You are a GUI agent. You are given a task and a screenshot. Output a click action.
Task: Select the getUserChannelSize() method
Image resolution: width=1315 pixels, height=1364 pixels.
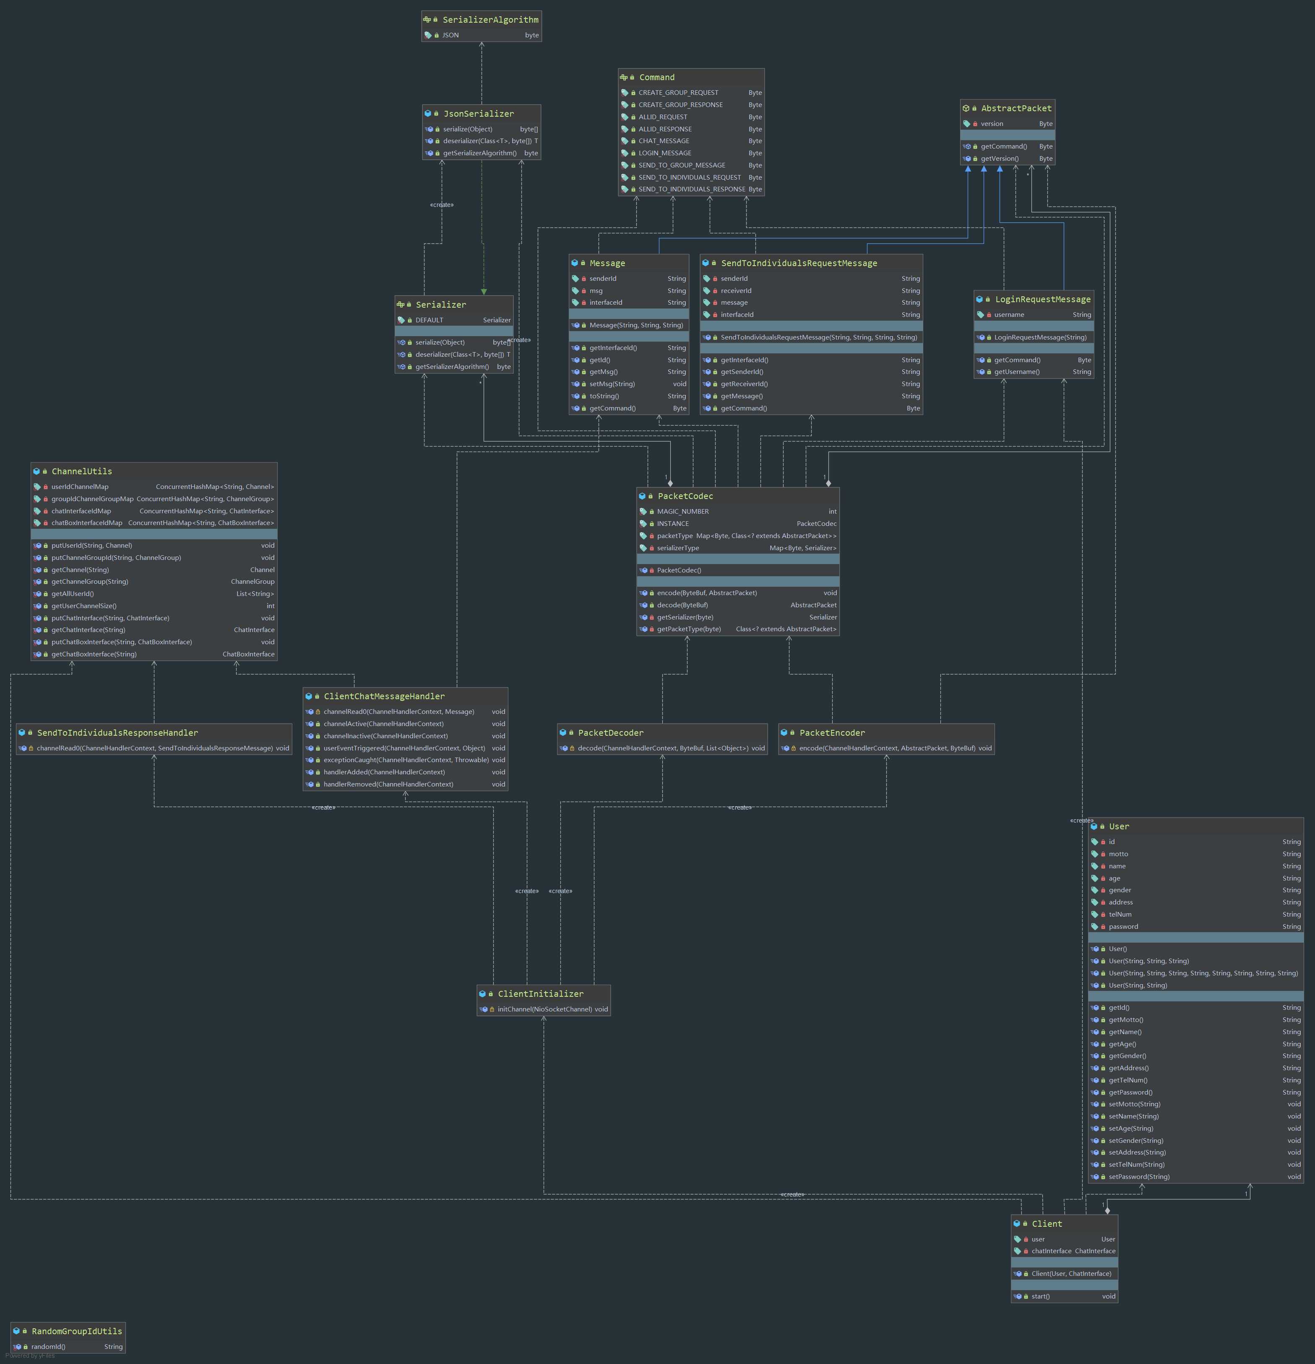tap(154, 606)
